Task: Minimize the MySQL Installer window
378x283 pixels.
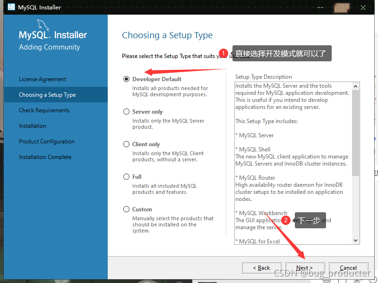Action: point(320,8)
